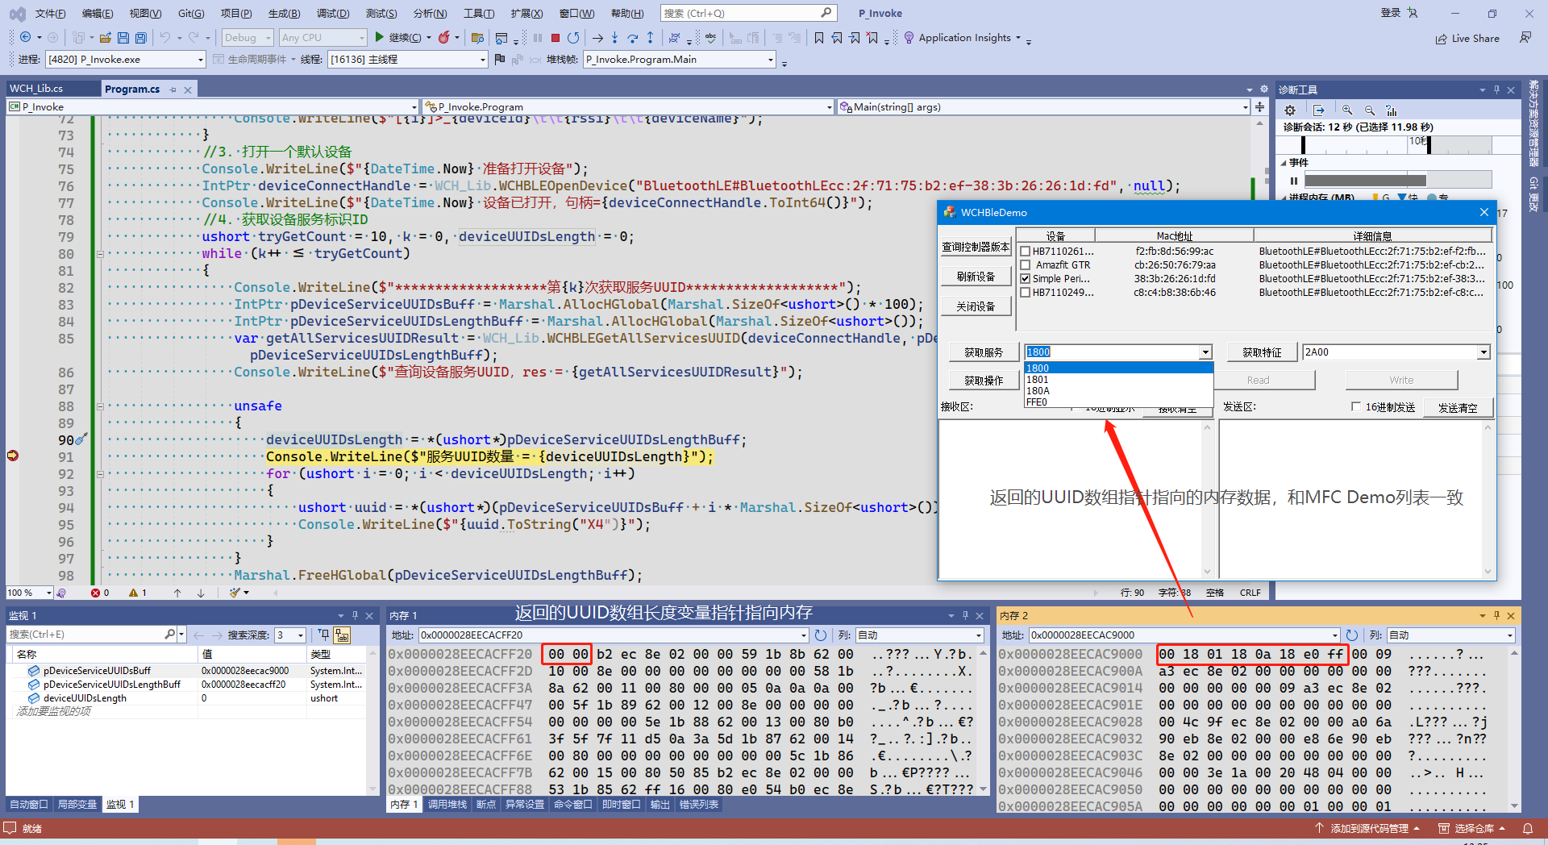Open the Any CPU platform dropdown

click(x=322, y=38)
